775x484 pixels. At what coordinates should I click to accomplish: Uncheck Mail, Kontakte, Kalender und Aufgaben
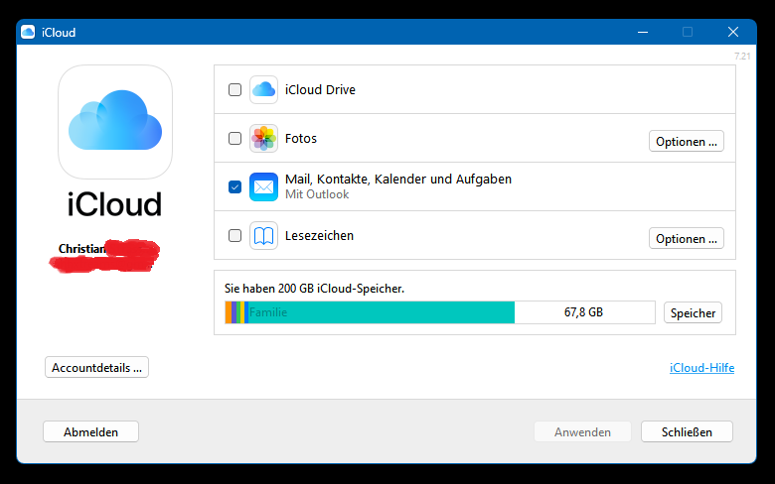pos(234,187)
